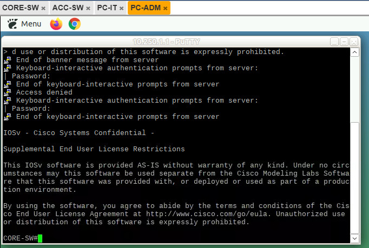This screenshot has width=369, height=248.
Task: Close the ACC-SW tab
Action: pos(88,8)
